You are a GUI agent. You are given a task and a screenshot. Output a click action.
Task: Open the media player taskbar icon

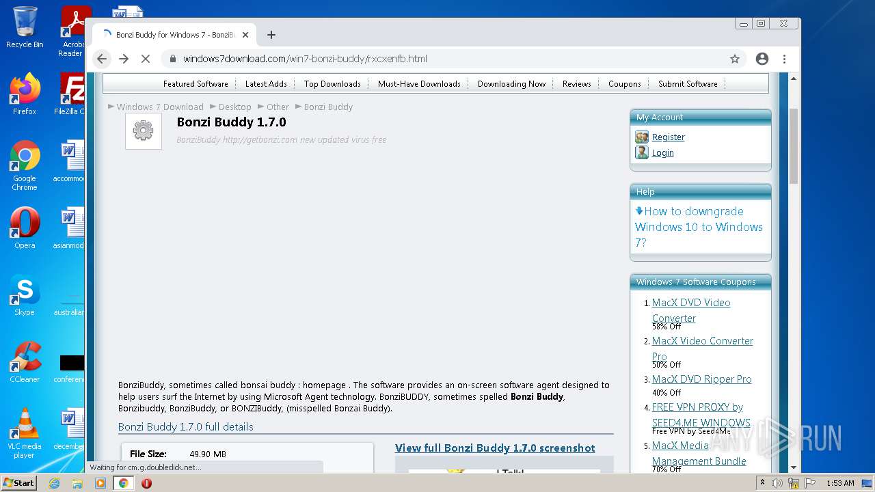point(100,483)
